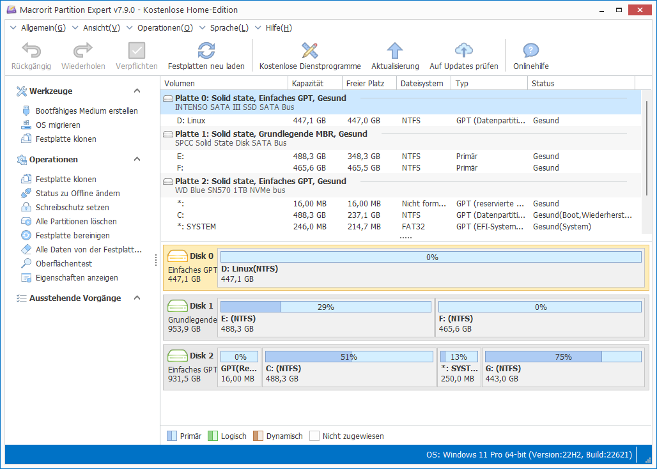This screenshot has height=469, width=657.
Task: Click the volume list vertical scrollbar
Action: coord(647,149)
